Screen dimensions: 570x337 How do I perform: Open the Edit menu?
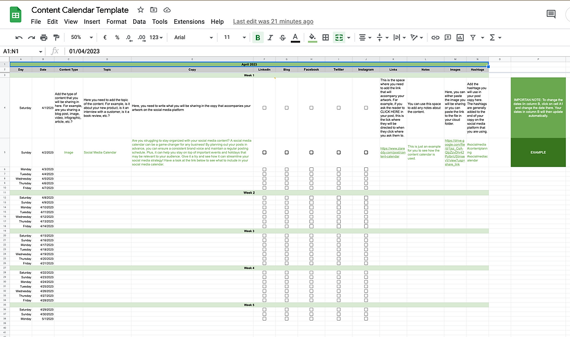pos(52,21)
